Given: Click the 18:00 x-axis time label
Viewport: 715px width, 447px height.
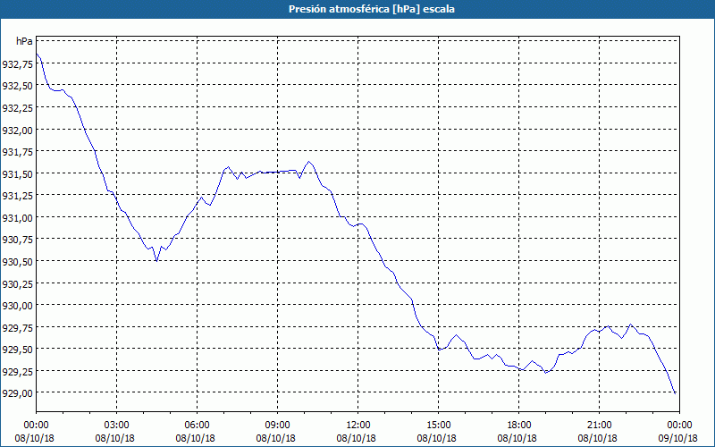Looking at the screenshot, I should point(518,426).
